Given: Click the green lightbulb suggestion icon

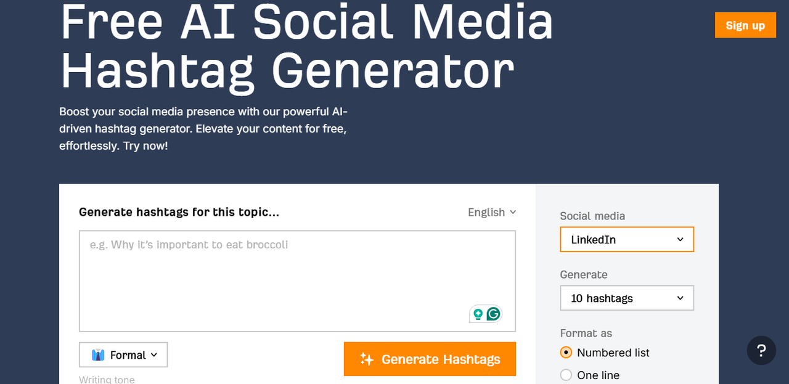Looking at the screenshot, I should tap(478, 314).
